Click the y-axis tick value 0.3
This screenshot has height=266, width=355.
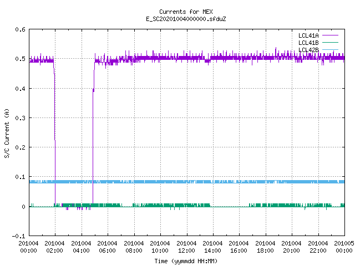pos(20,118)
